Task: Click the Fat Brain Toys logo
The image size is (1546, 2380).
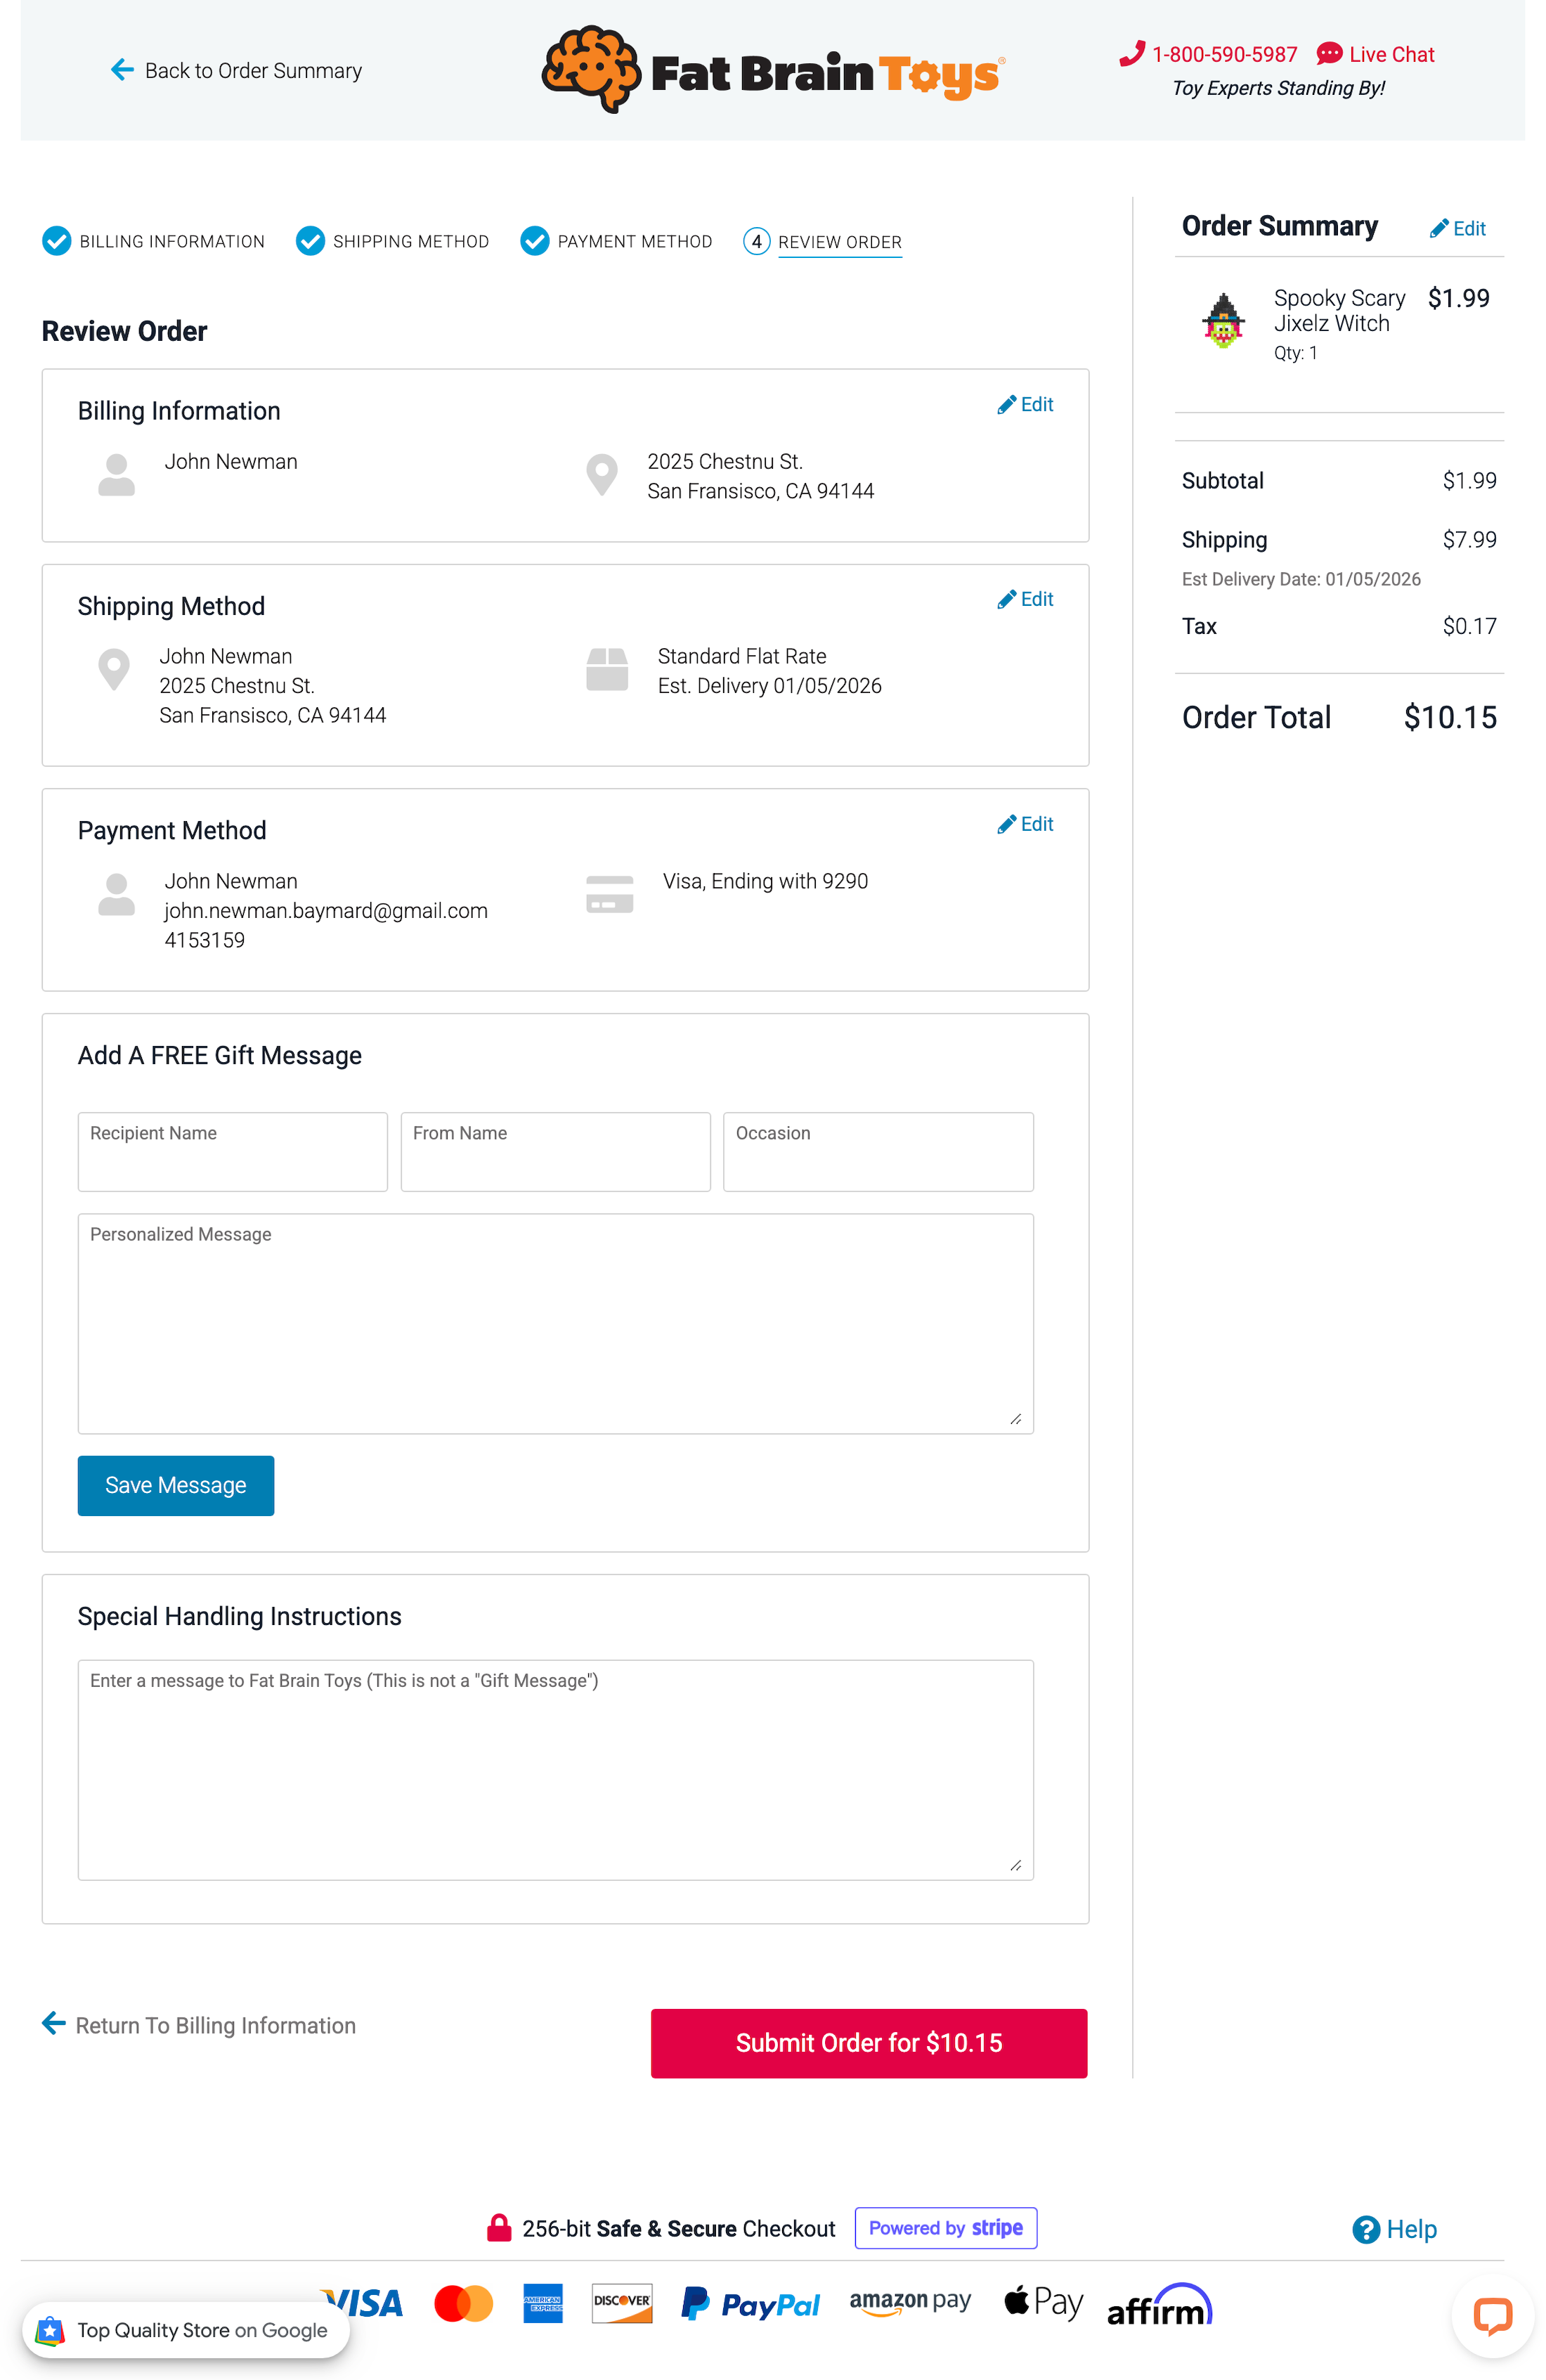Action: pos(773,70)
